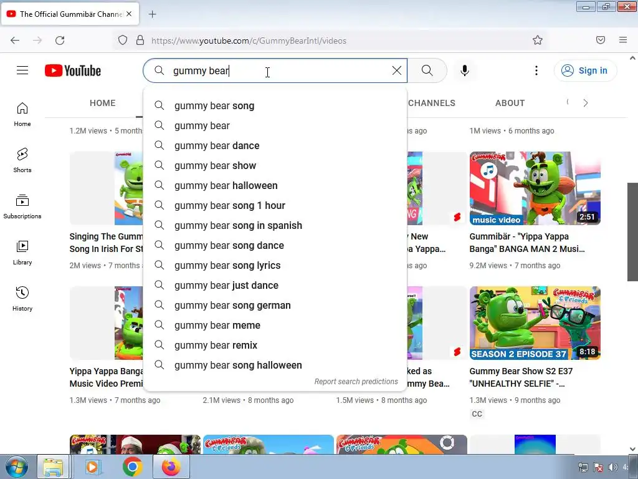Click the Action Center flag tray icon
The width and height of the screenshot is (638, 479).
click(x=598, y=467)
